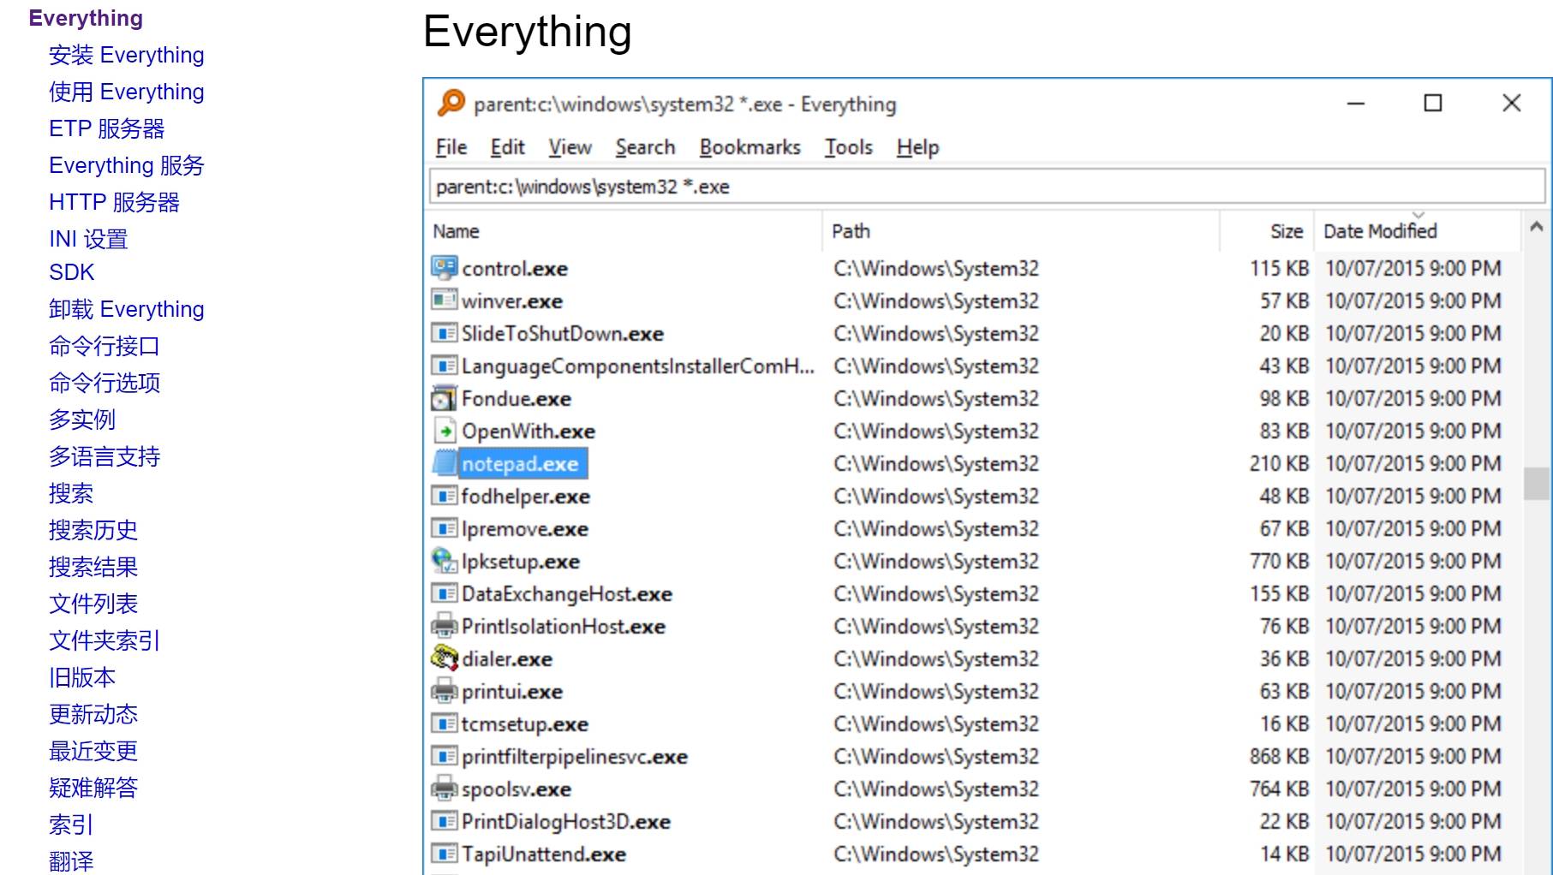The image size is (1553, 875).
Task: Open the Edit menu
Action: [x=507, y=147]
